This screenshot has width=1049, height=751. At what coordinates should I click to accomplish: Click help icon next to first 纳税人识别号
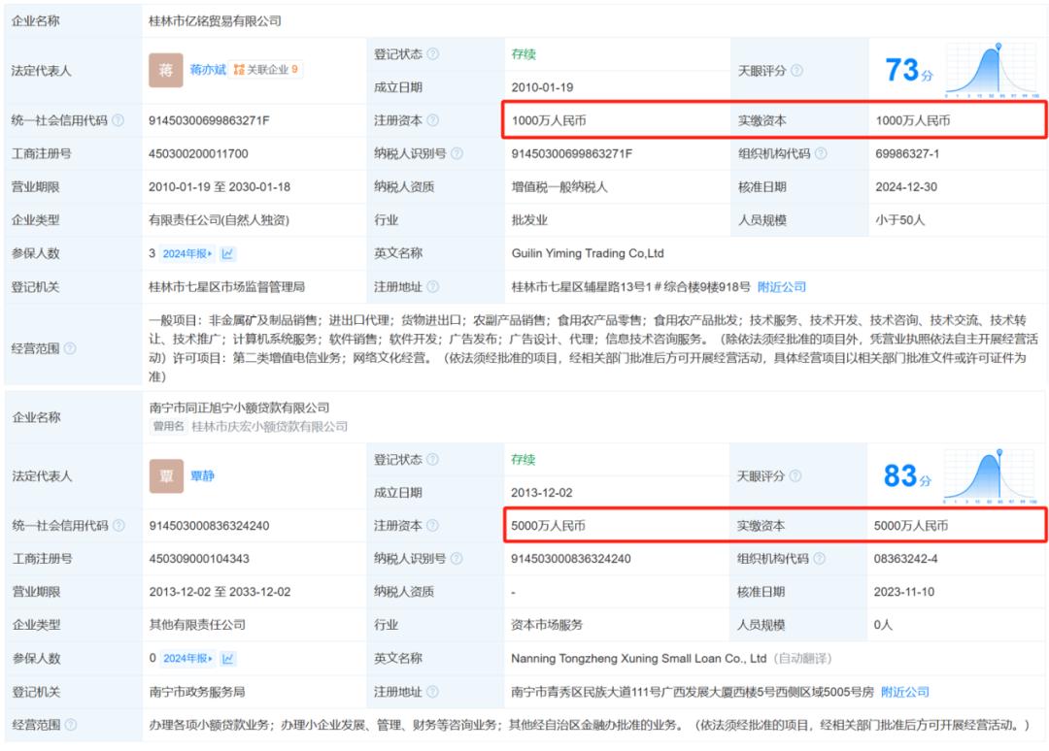(x=457, y=153)
